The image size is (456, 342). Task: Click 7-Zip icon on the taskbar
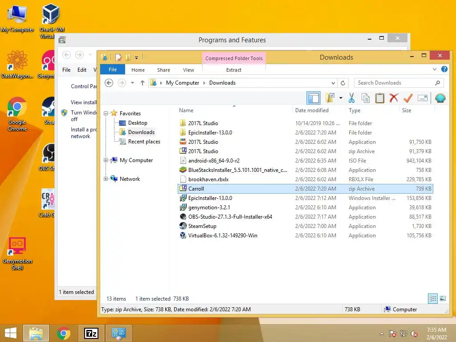coord(91,333)
